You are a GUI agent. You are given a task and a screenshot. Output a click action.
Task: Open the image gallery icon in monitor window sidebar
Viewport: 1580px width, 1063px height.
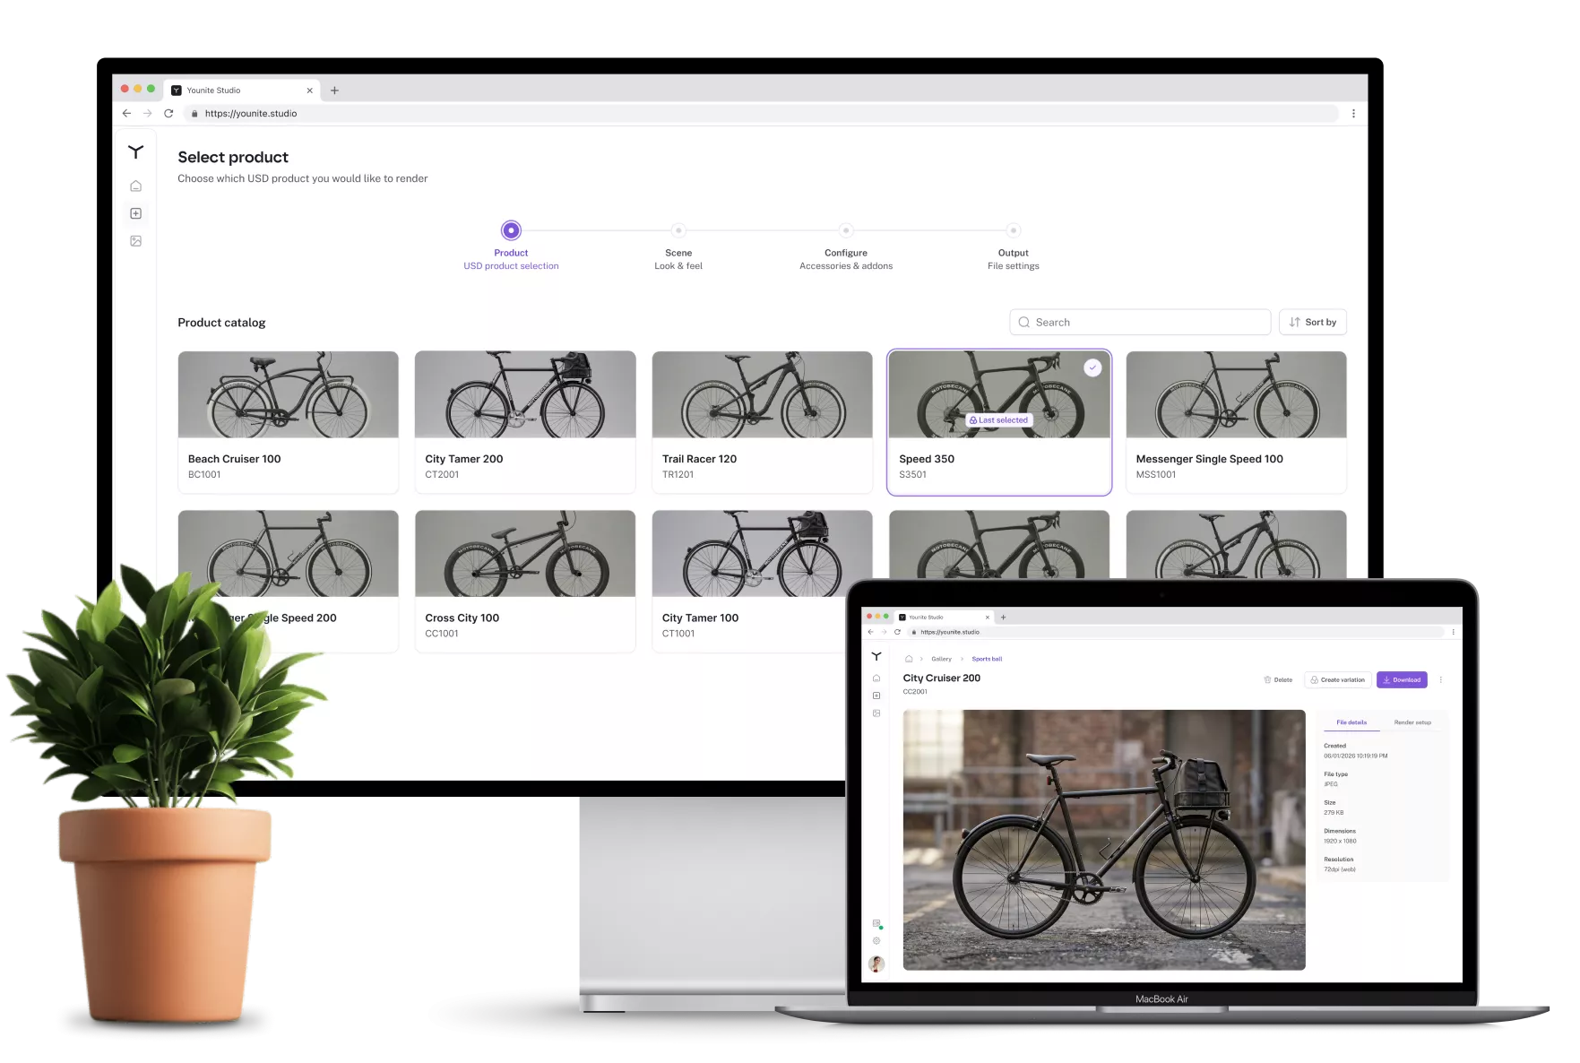135,241
